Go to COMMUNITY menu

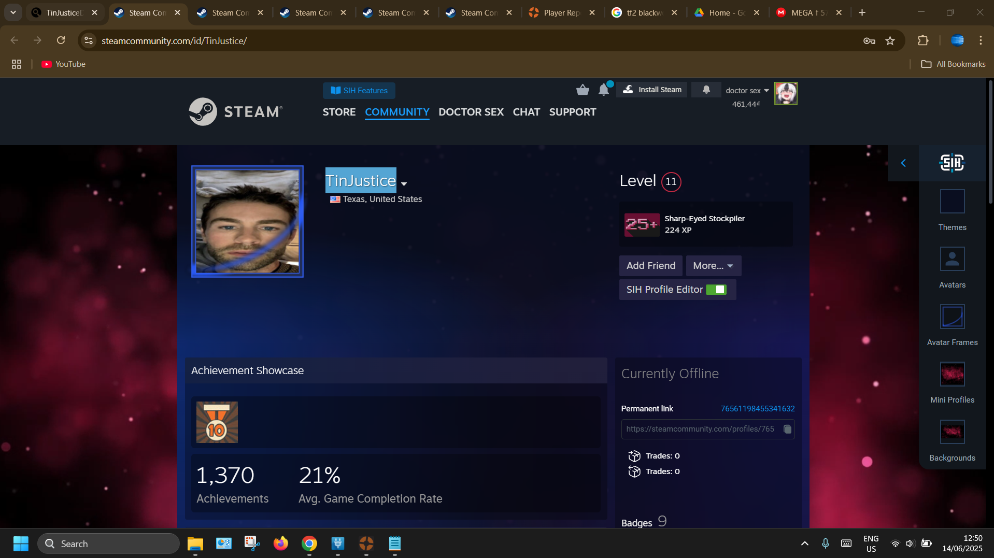(397, 112)
